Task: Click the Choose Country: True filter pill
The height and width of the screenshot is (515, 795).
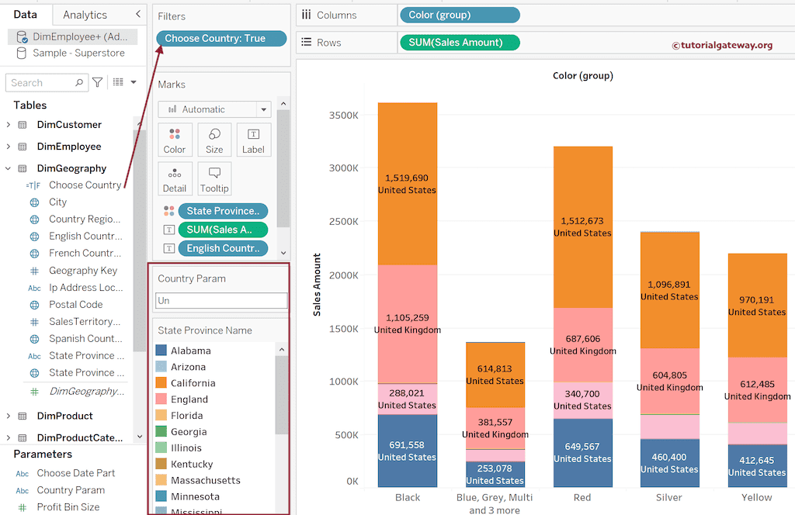Action: click(220, 37)
